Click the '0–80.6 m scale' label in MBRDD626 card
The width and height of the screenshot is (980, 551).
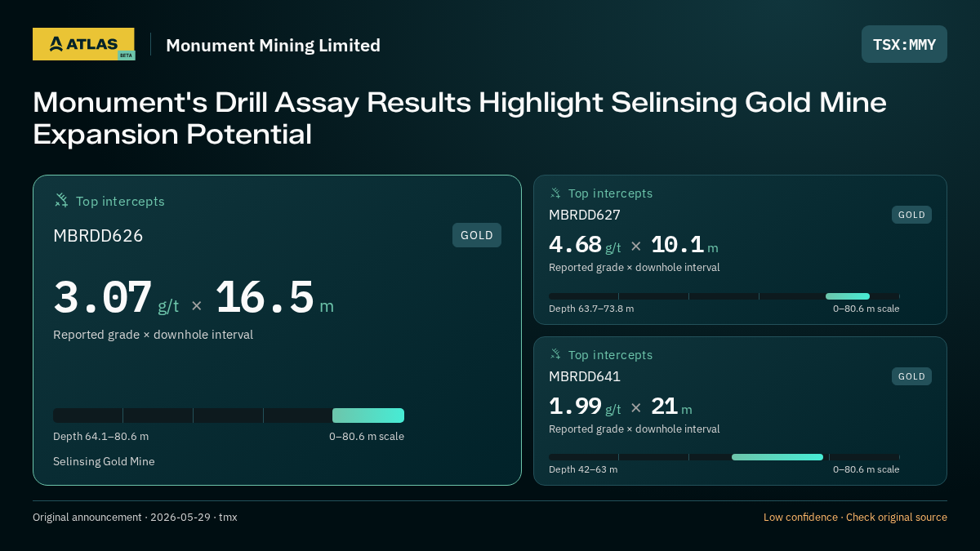click(x=367, y=437)
